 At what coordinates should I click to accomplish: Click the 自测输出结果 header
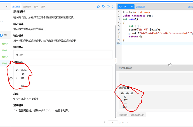[125, 68]
